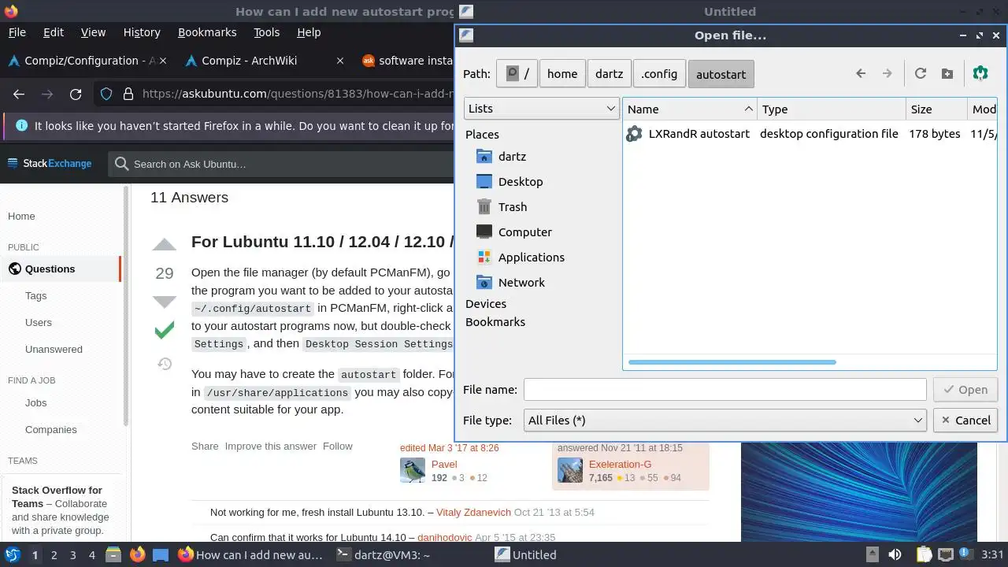1008x567 pixels.
Task: Open Firefox File menu
Action: (x=17, y=32)
